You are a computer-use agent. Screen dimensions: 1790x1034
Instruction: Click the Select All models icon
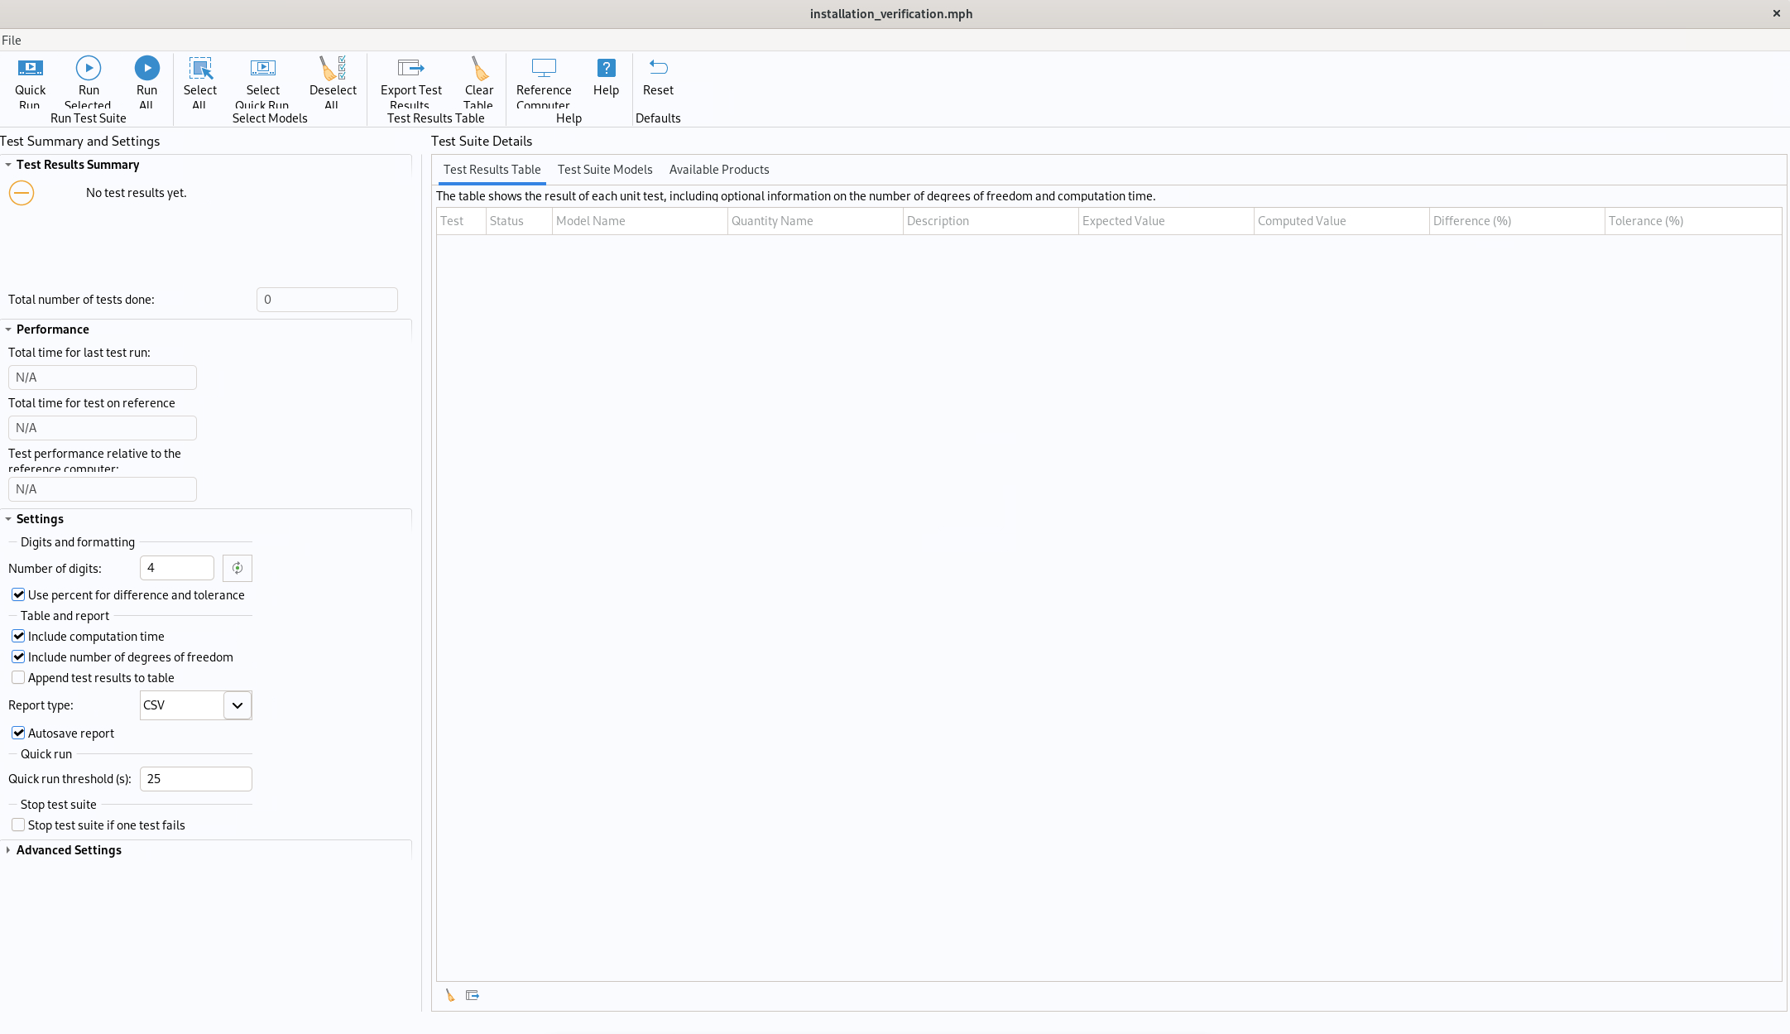tap(200, 68)
